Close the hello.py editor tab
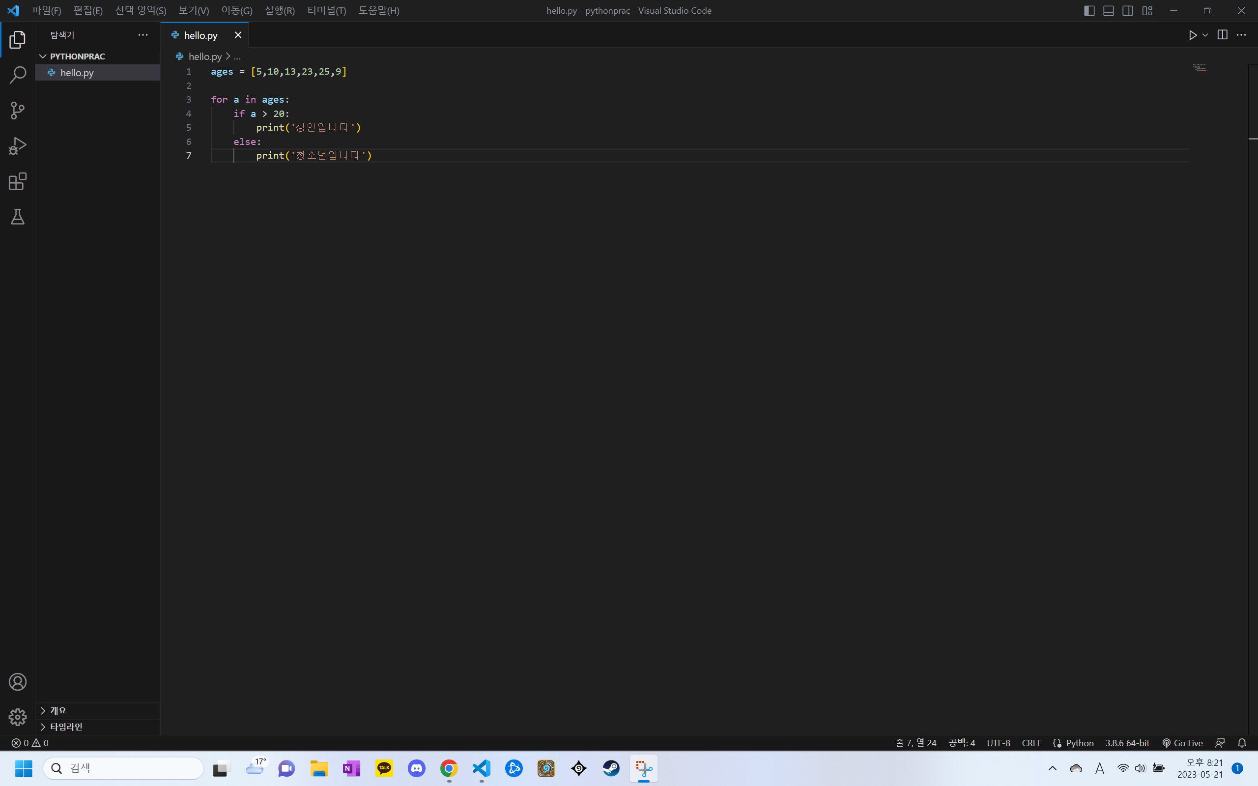1258x786 pixels. [x=238, y=35]
